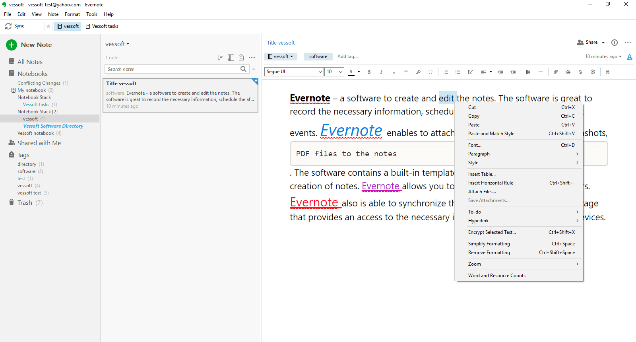Click the green New Note plus icon
The width and height of the screenshot is (636, 342).
tap(12, 45)
